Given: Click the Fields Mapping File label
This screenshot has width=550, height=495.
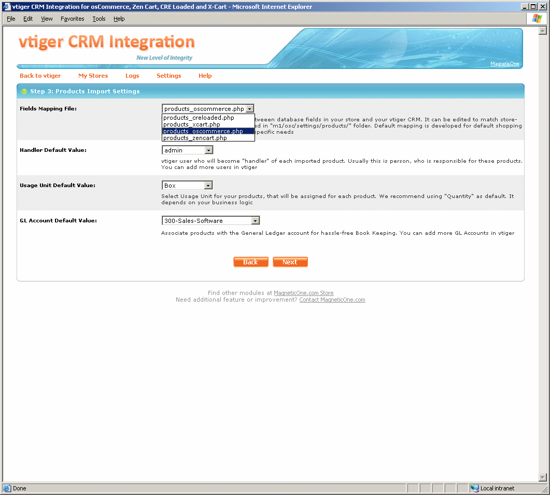Looking at the screenshot, I should [x=48, y=108].
